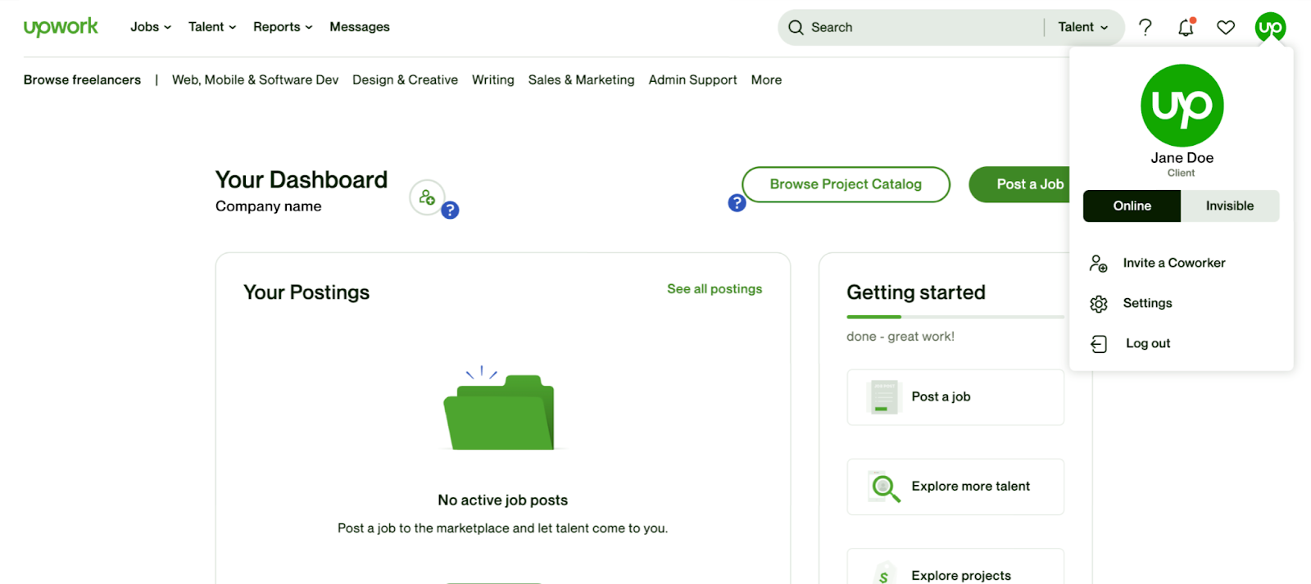
Task: Click the add team member icon by dashboard title
Action: pos(427,197)
